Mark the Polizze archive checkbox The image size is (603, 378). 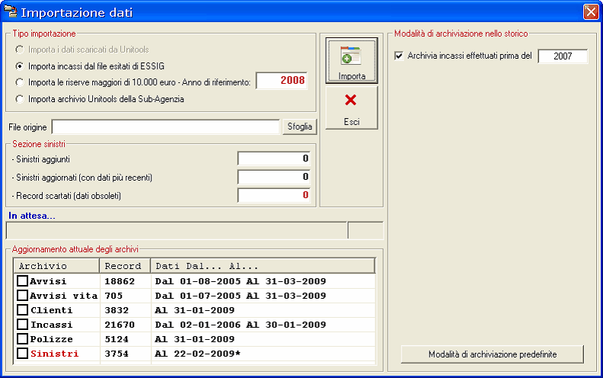point(23,339)
